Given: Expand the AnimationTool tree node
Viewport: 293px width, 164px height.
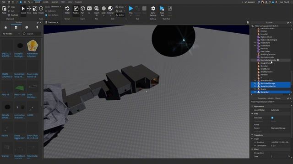Looking at the screenshot, I should click(x=255, y=81).
